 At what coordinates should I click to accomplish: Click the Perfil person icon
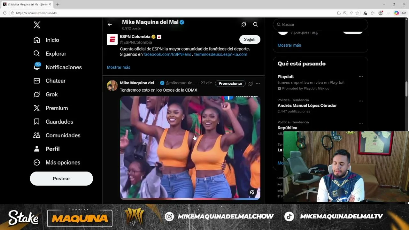click(37, 149)
